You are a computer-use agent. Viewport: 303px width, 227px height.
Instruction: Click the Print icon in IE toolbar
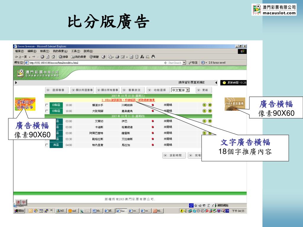click(x=117, y=57)
